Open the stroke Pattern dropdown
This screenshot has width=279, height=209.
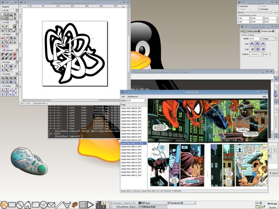pyautogui.click(x=256, y=54)
